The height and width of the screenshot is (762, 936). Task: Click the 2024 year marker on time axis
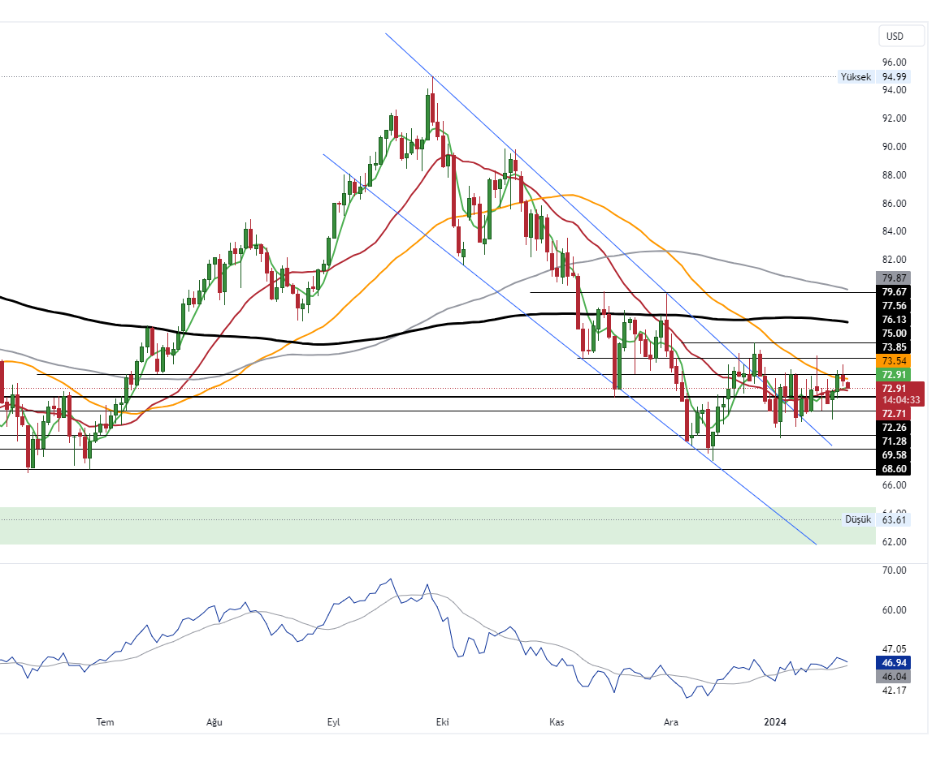tap(775, 721)
